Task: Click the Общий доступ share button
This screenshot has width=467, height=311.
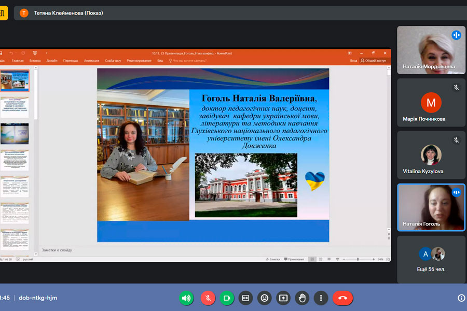Action: [x=375, y=61]
